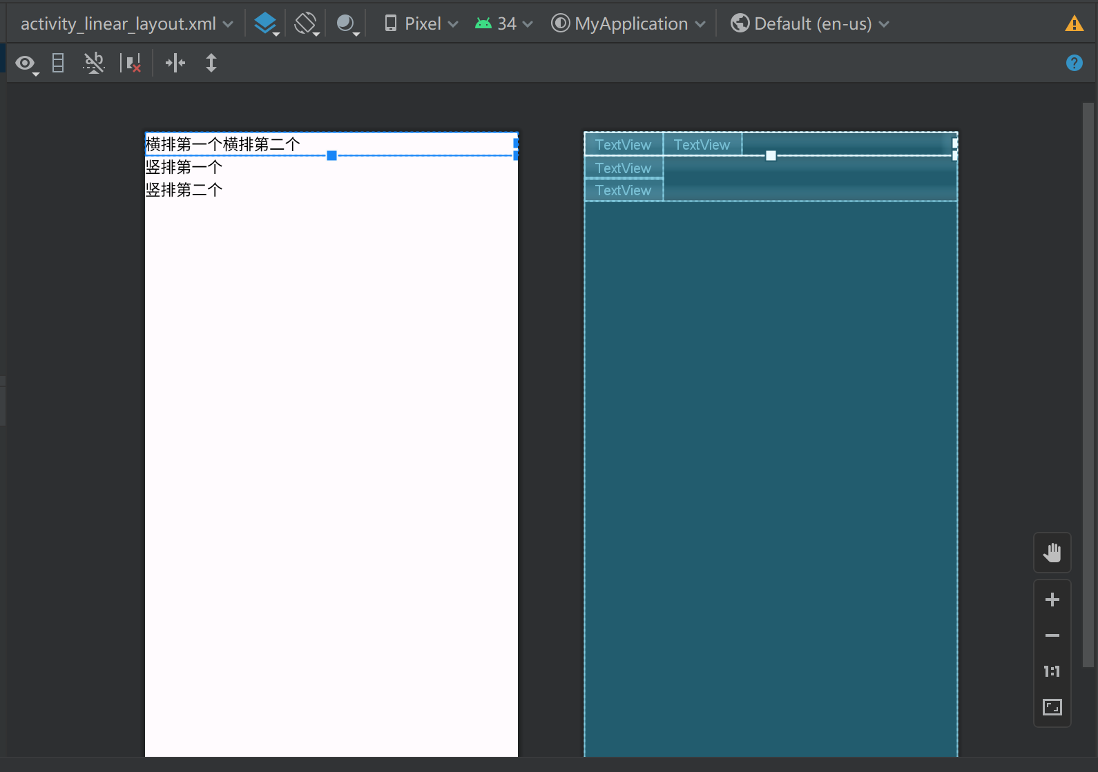Toggle the crossed-out baseline icon
Screen dimensions: 1098x772
coord(94,63)
